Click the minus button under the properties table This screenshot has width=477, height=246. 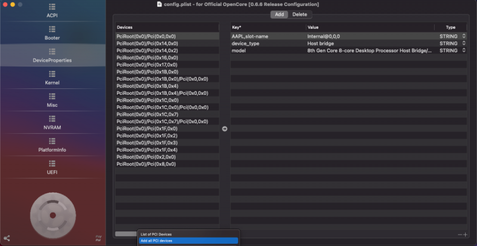click(460, 235)
